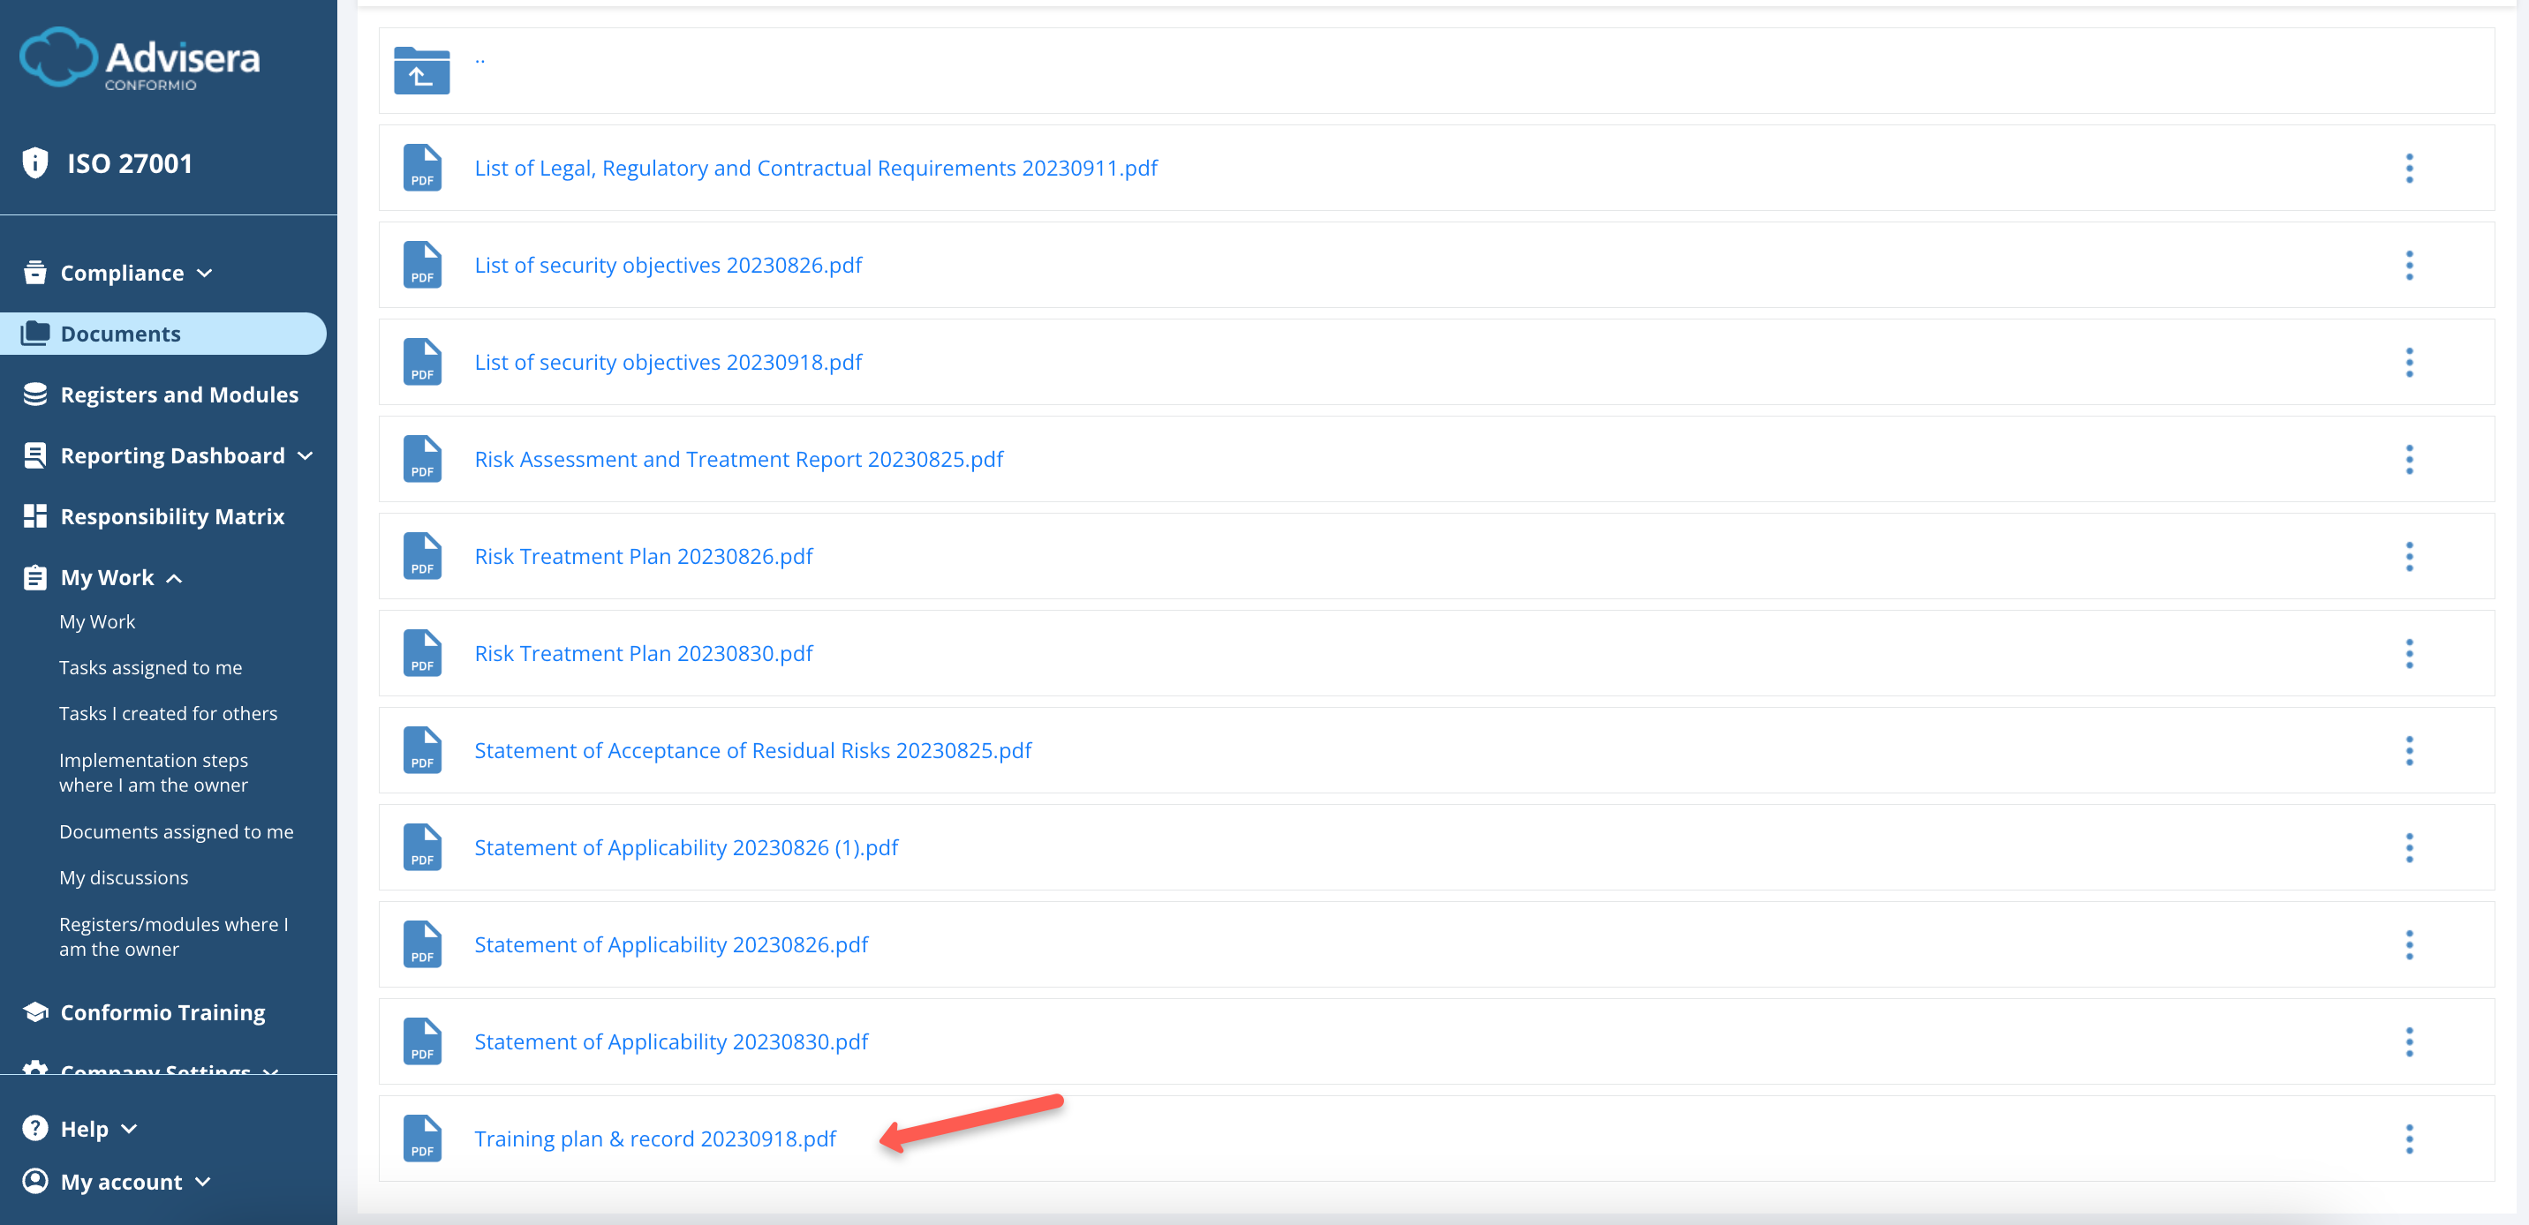The image size is (2529, 1225).
Task: Open Conformio Training section
Action: (162, 1012)
